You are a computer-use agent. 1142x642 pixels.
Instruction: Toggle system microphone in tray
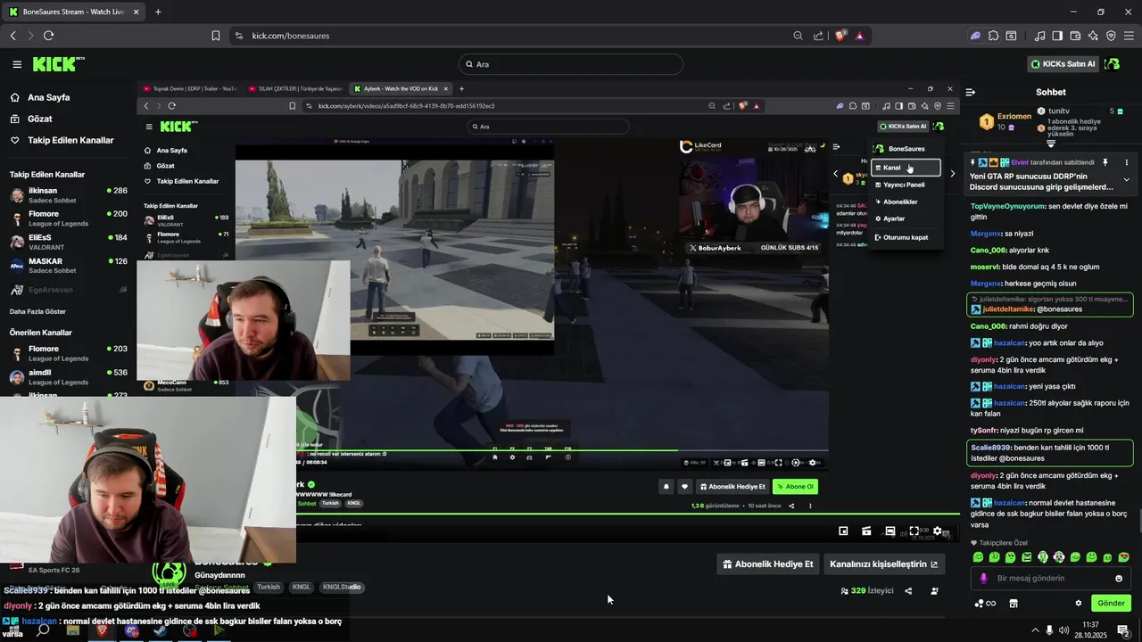point(1049,630)
